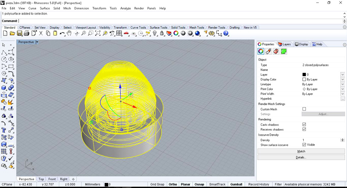Click the rectangular Array grid tool icon
The image size is (347, 188).
(x=4, y=151)
